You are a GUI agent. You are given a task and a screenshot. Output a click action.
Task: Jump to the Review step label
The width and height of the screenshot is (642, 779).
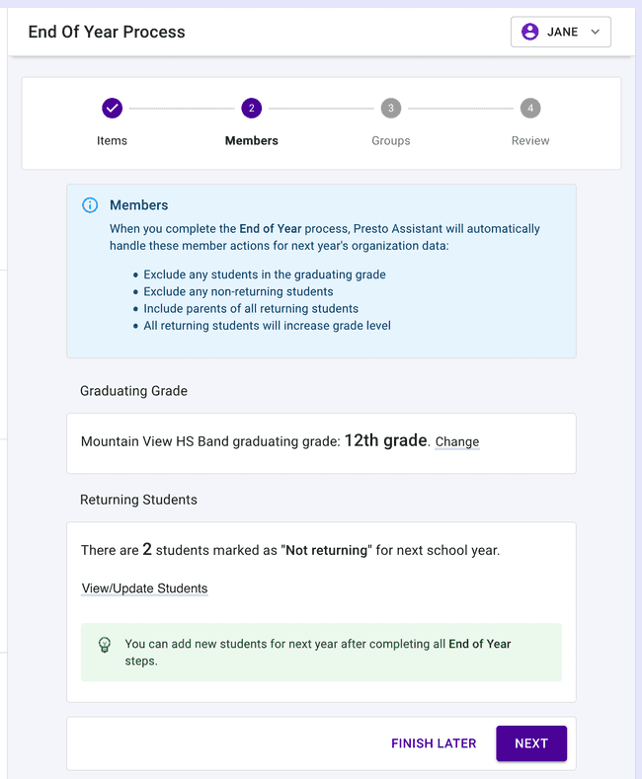tap(530, 140)
